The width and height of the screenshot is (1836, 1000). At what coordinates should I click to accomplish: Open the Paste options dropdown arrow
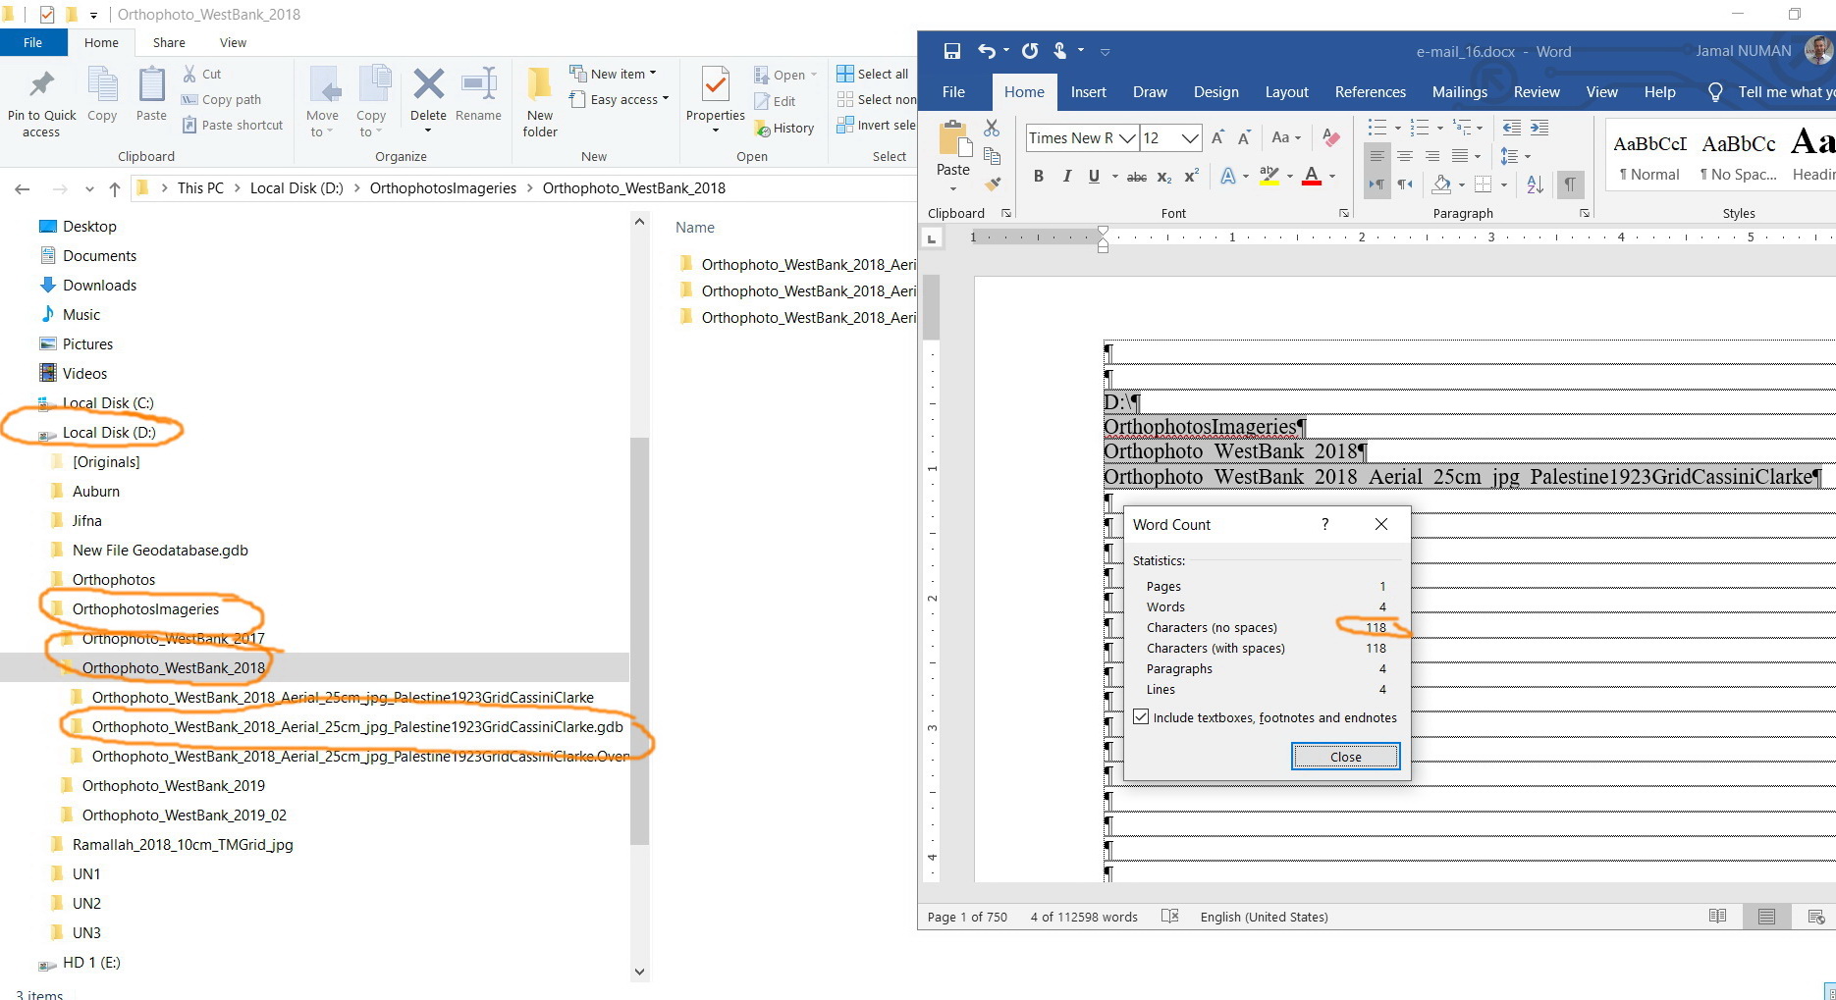coord(952,188)
